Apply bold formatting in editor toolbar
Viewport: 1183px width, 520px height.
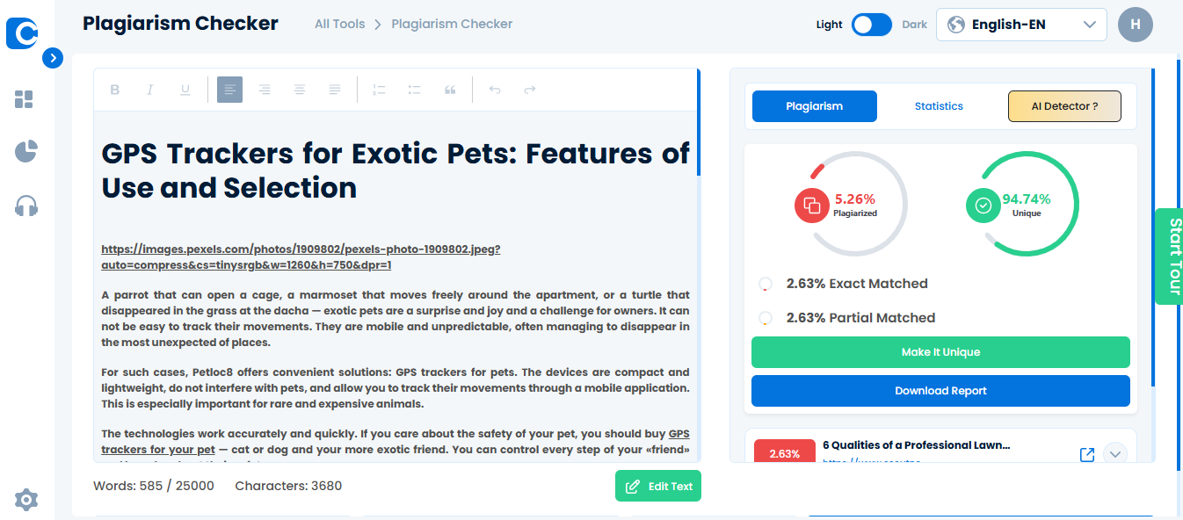114,90
